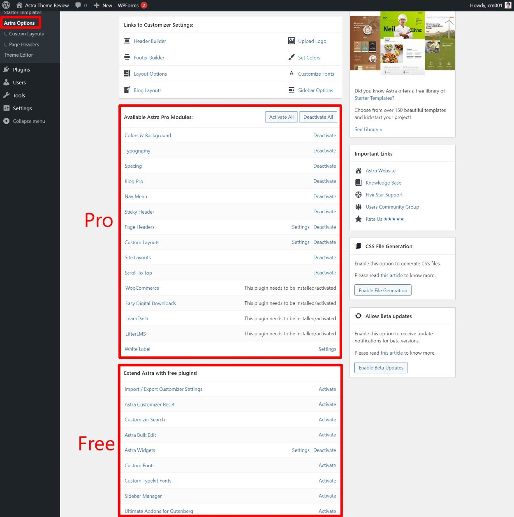Click the Settings sliders icon in sidebar
514x517 pixels.
6,108
